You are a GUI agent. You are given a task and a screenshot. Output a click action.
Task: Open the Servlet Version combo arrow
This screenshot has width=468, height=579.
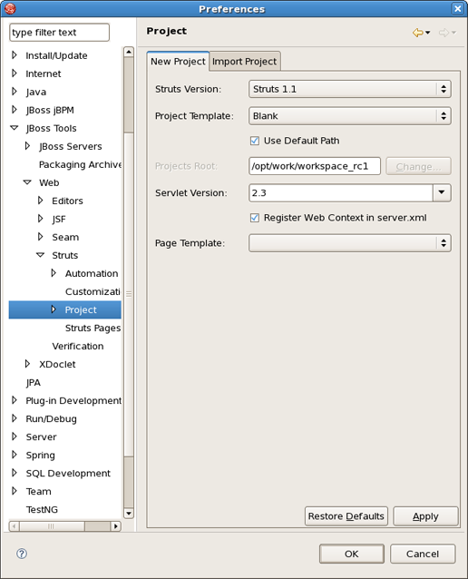tap(442, 192)
